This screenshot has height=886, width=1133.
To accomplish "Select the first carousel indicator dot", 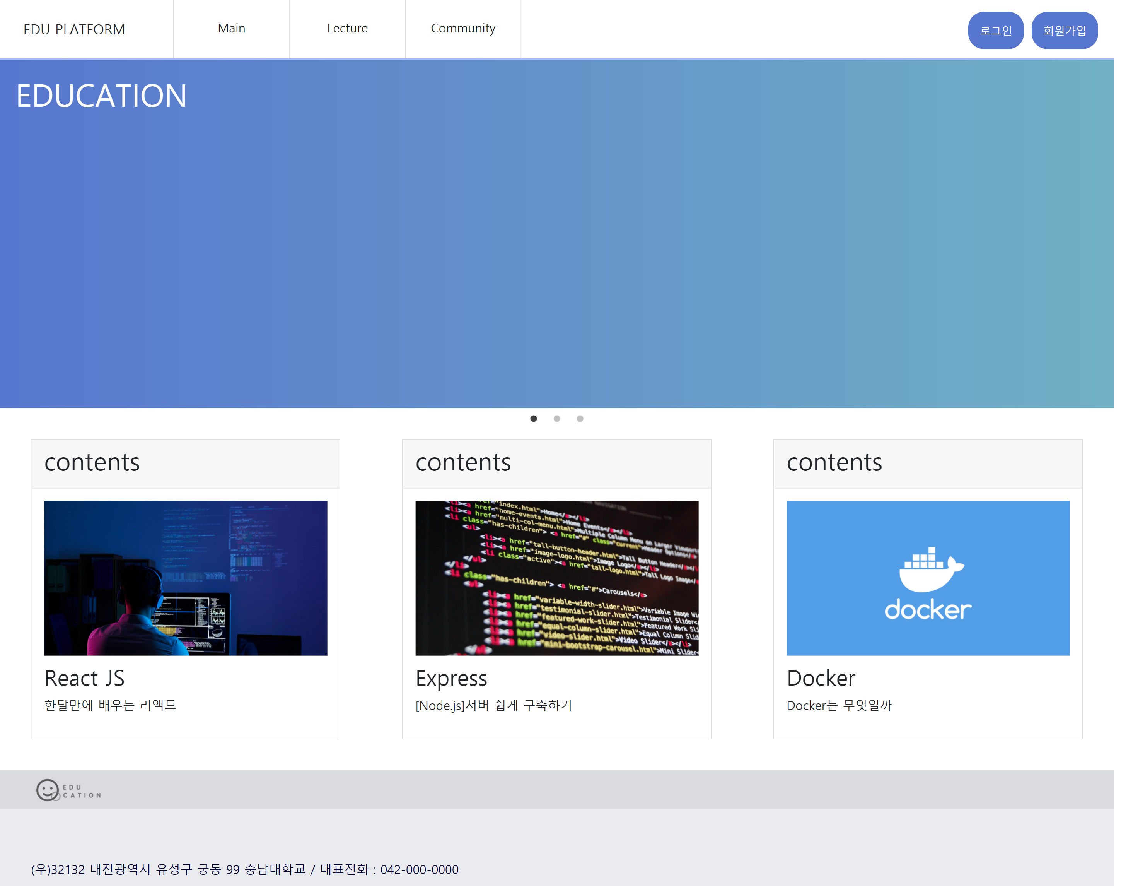I will (533, 418).
